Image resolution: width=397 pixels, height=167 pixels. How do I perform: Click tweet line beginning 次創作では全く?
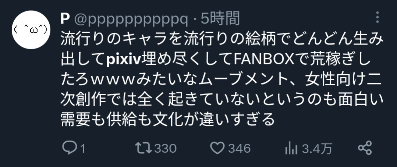221,99
